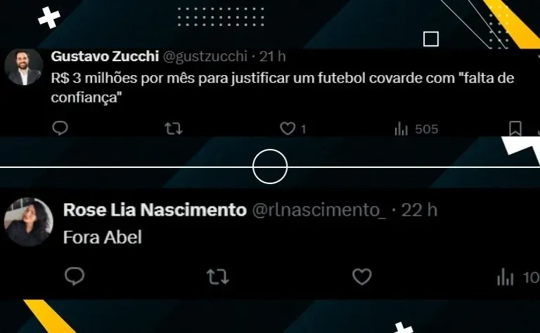The image size is (540, 333).
Task: Open the 22 h timestamp
Action: [x=419, y=210]
